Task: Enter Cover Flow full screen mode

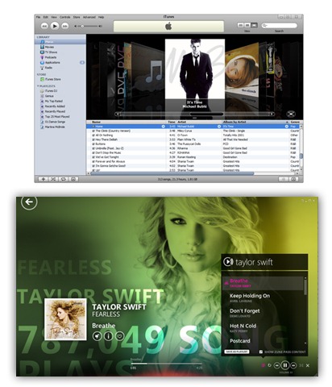Action: click(x=291, y=114)
